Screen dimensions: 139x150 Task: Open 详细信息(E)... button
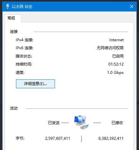(35, 84)
